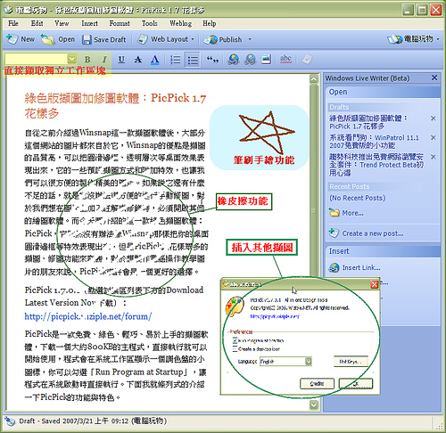
Task: Click the Create new post icon
Action: pos(334,233)
